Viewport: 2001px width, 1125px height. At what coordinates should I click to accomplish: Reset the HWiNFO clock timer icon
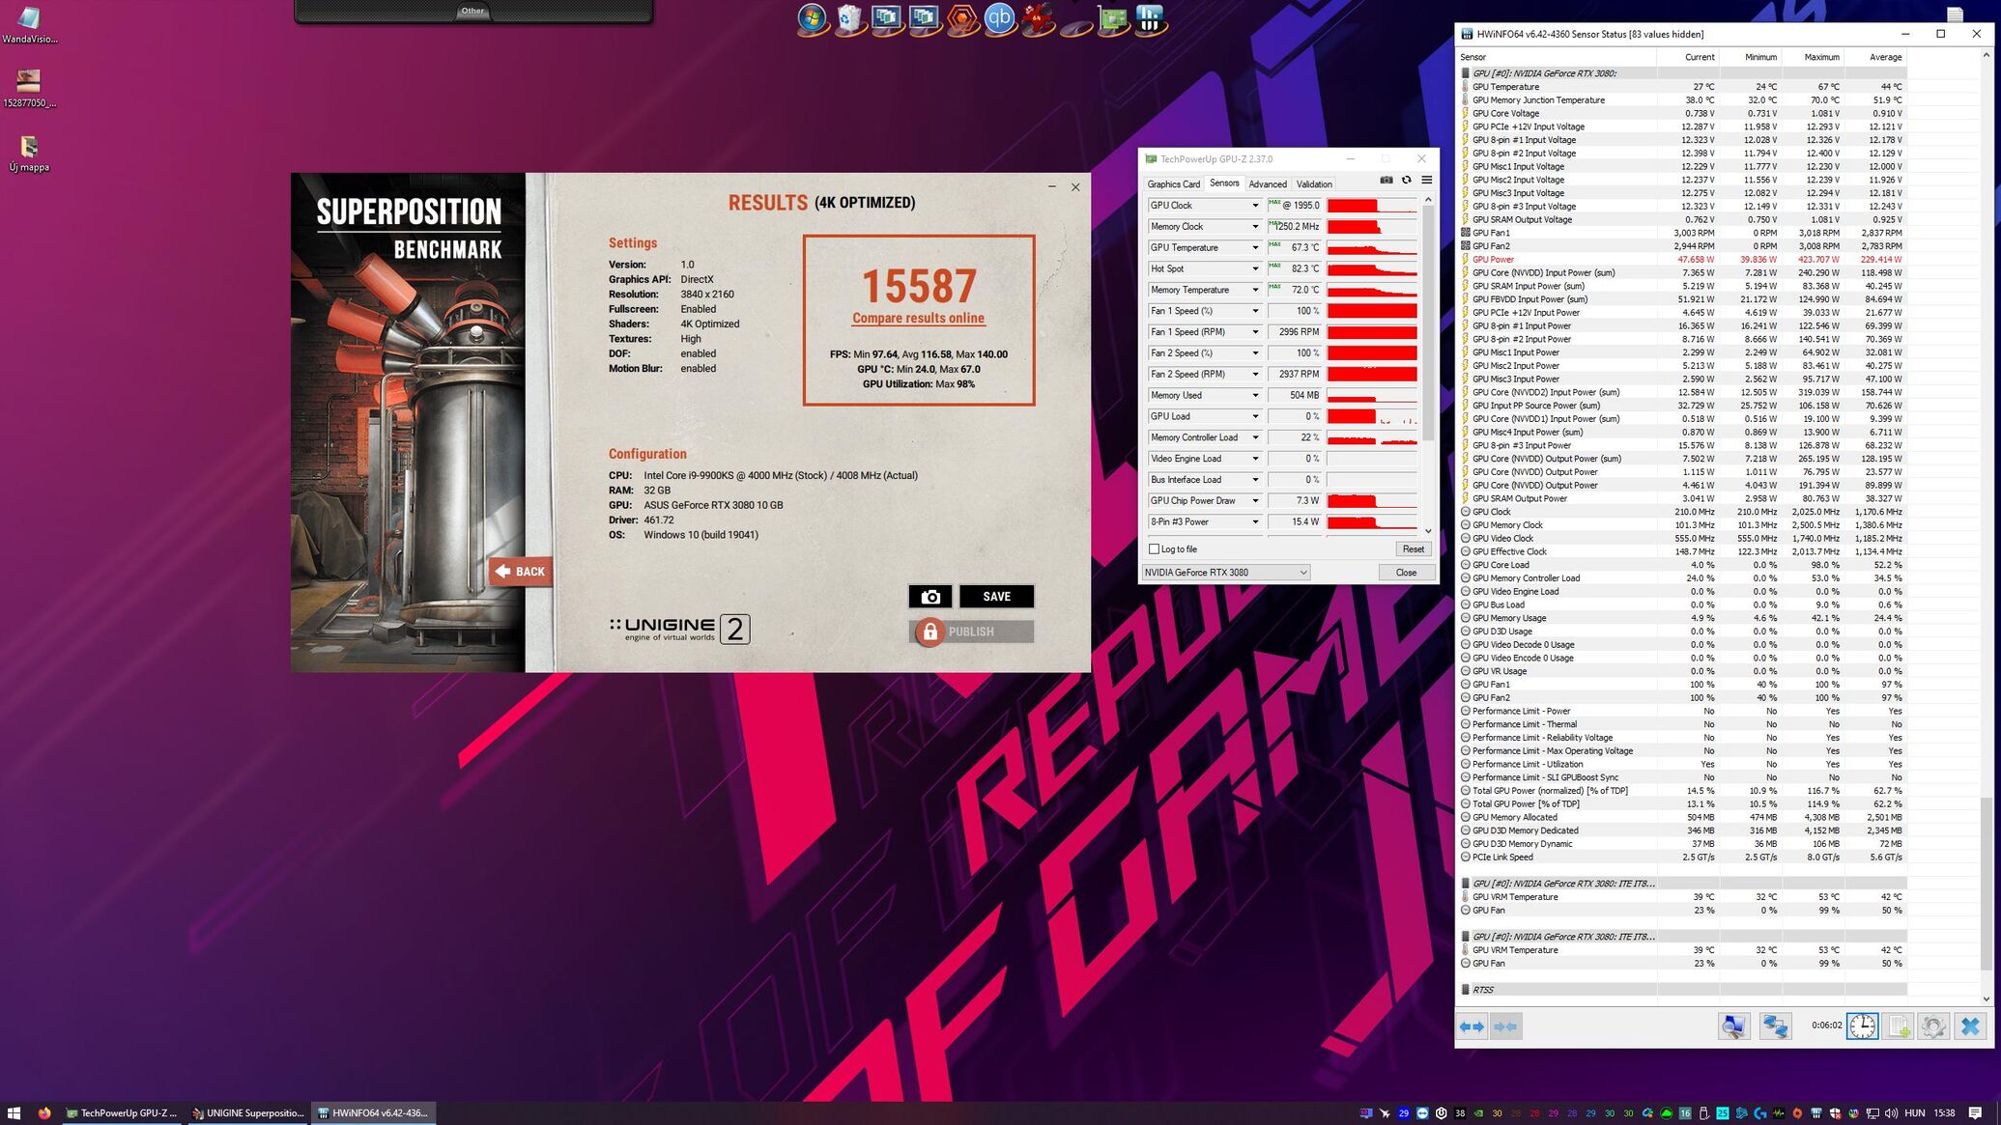tap(1862, 1026)
